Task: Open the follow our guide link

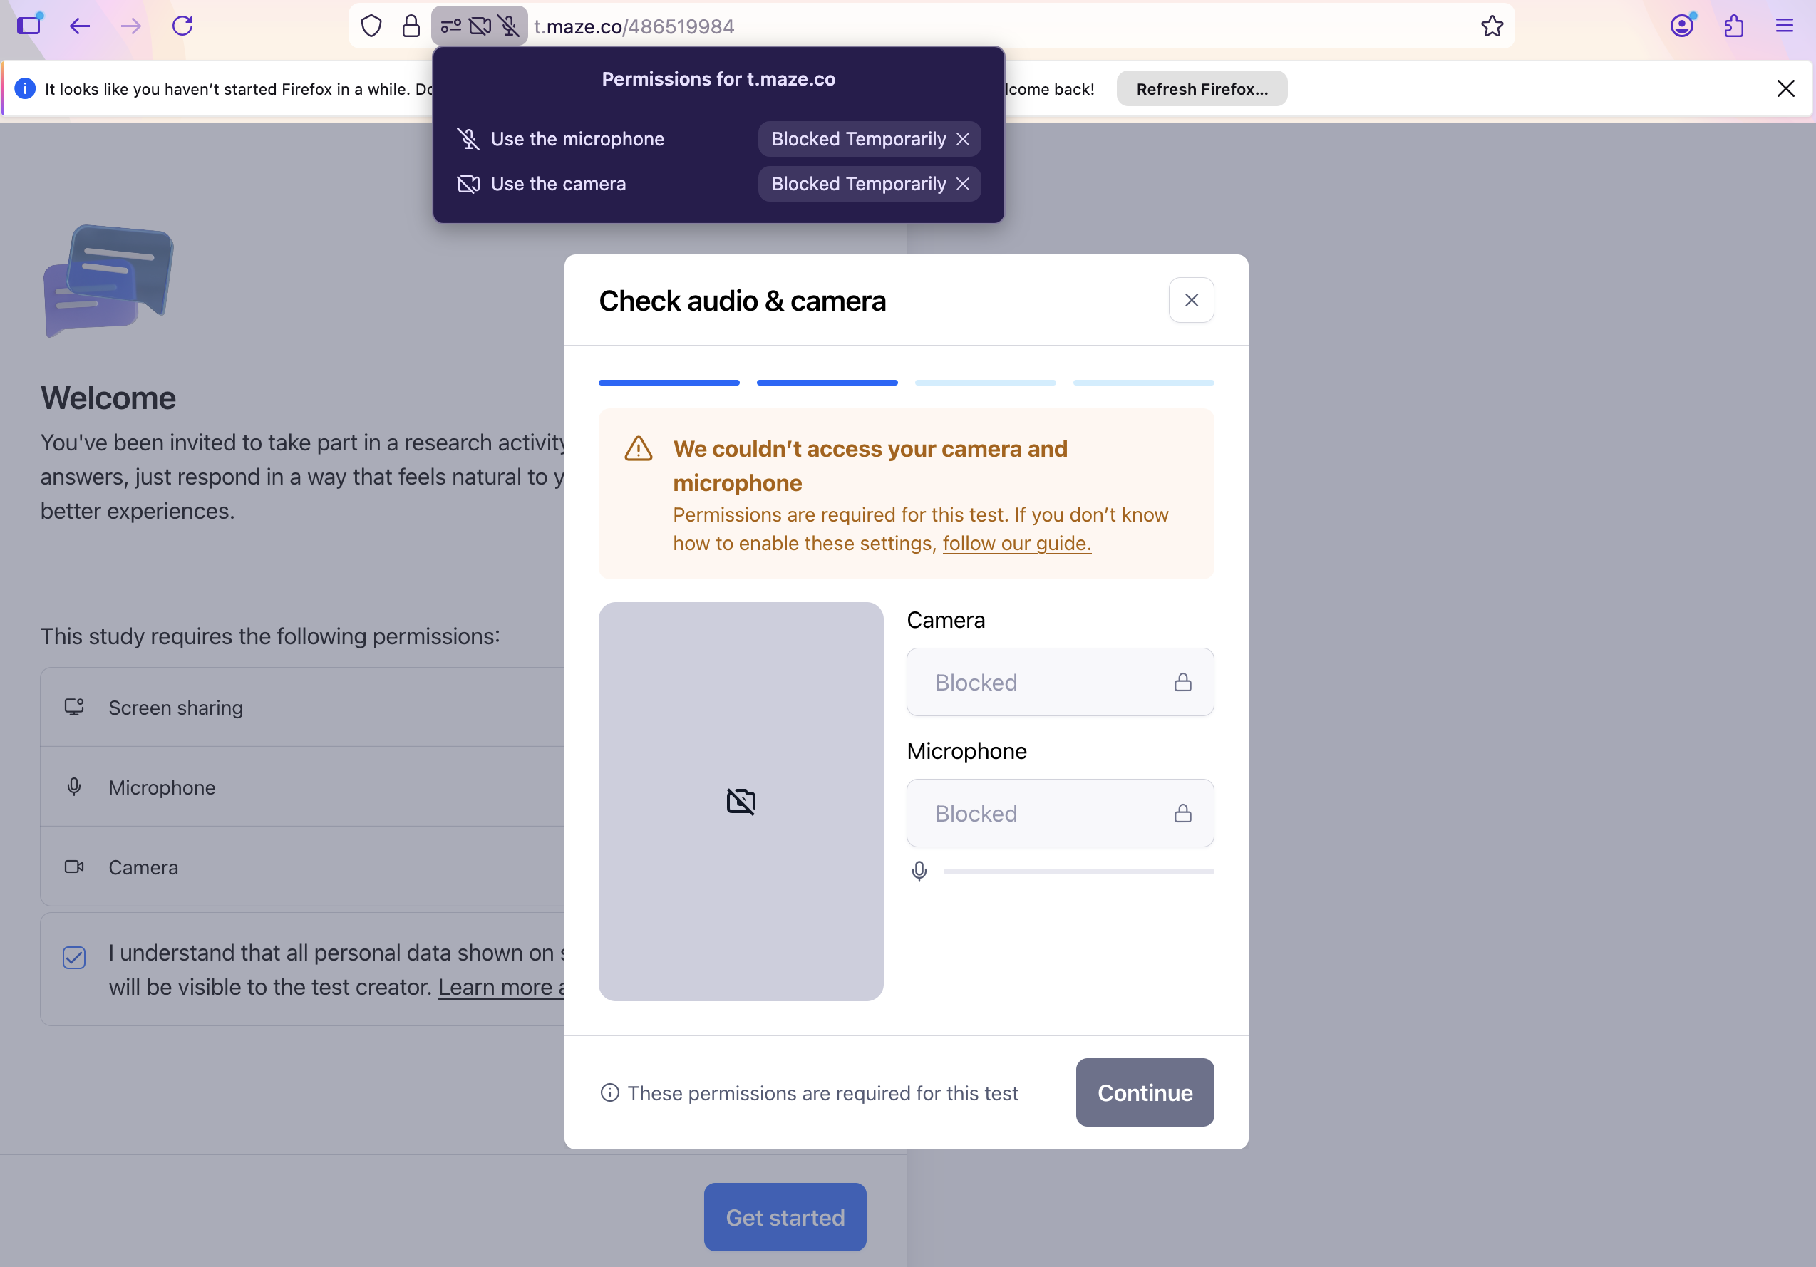Action: click(1016, 543)
